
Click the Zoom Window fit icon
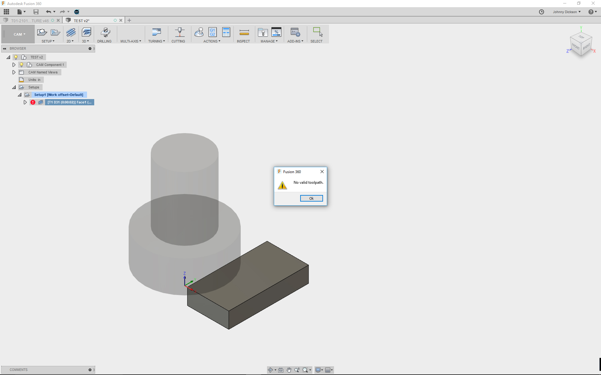tap(305, 370)
